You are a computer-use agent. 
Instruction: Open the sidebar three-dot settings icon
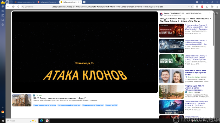(x=3, y=116)
